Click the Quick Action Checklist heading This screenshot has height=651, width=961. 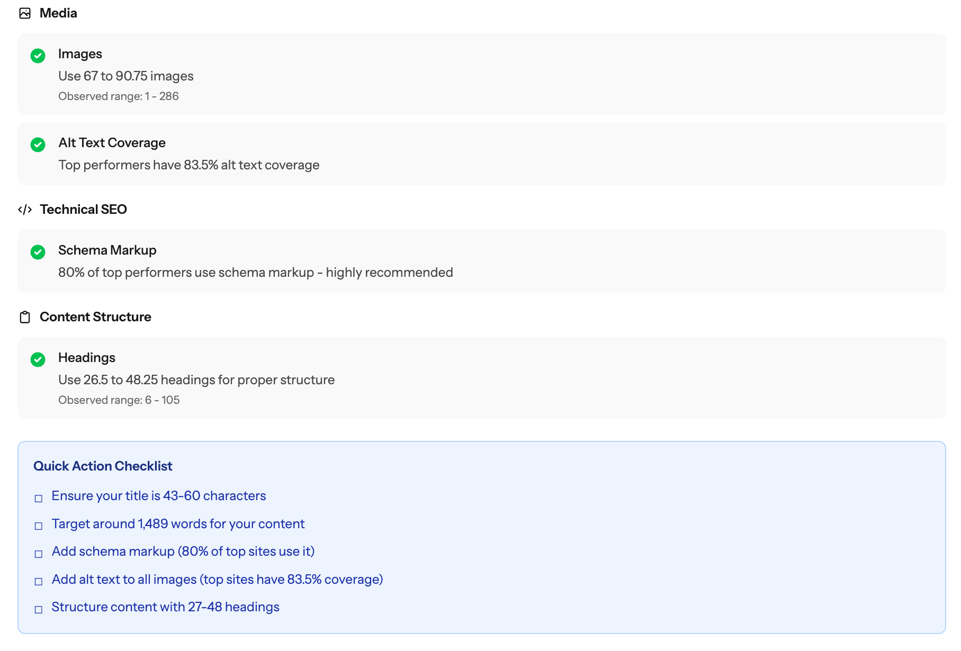pos(103,466)
